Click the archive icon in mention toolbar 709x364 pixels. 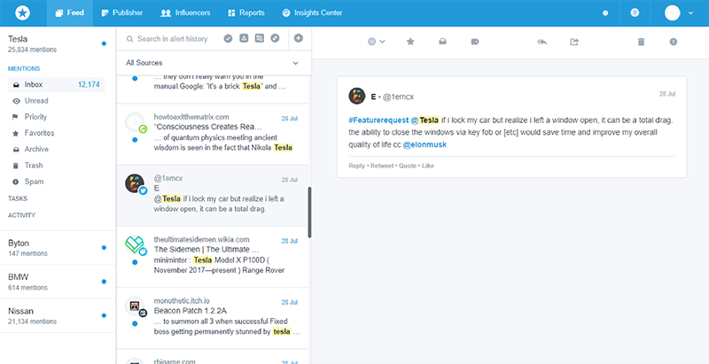442,42
